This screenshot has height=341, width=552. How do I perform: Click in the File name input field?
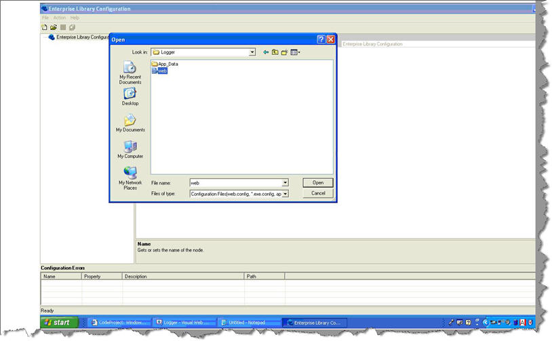pos(236,183)
